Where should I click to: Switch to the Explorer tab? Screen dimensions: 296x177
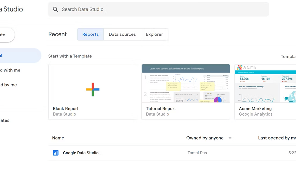click(x=155, y=35)
